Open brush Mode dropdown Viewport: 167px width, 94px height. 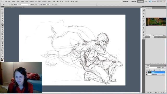pyautogui.click(x=23, y=5)
